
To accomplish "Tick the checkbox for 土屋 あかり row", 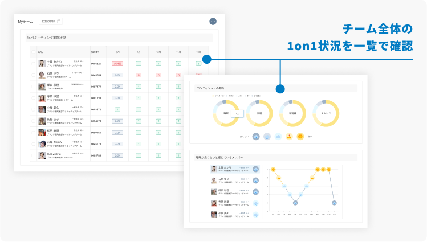I will (34, 63).
